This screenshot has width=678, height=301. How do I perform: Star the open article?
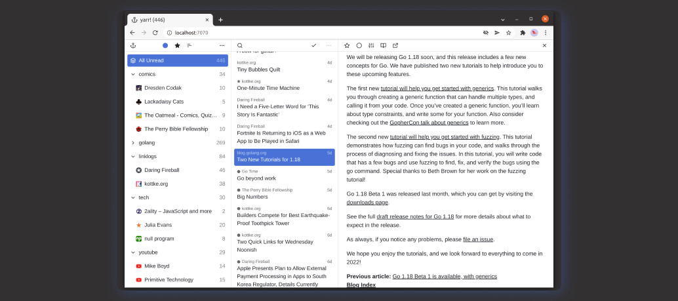click(347, 45)
